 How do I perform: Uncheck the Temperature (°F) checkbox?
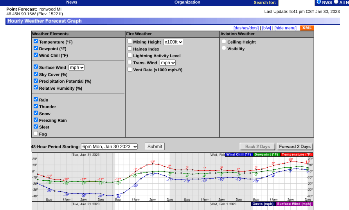point(36,41)
